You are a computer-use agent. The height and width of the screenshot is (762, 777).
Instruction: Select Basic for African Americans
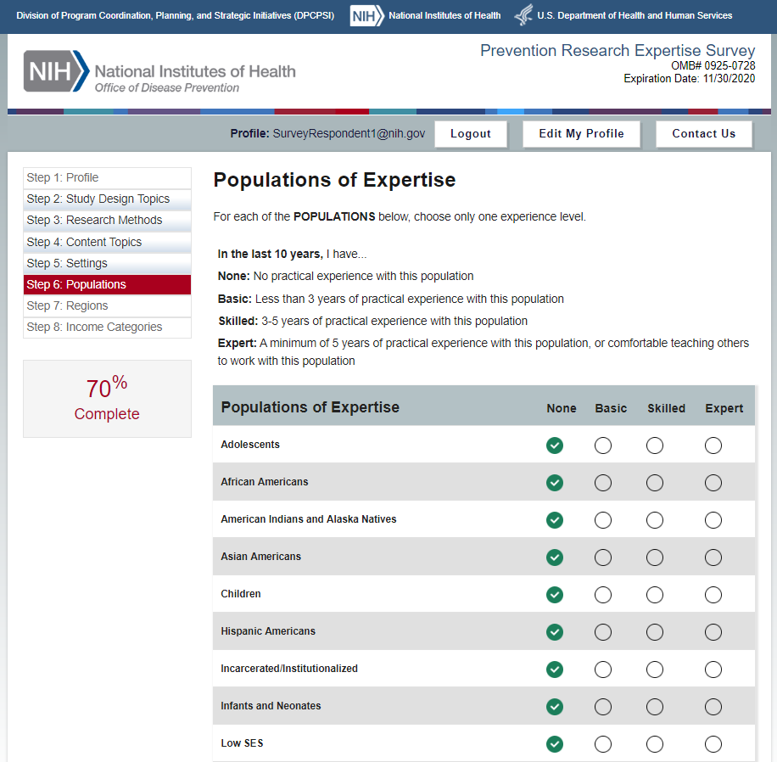[603, 483]
